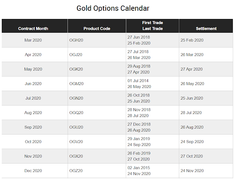Click the Settlement column header
Image resolution: width=238 pixels, height=181 pixels.
coord(206,29)
